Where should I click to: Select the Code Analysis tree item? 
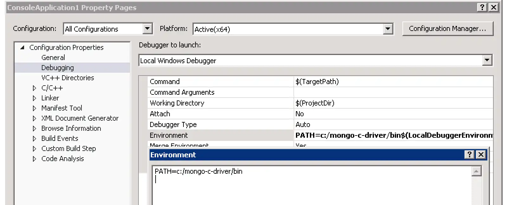62,159
